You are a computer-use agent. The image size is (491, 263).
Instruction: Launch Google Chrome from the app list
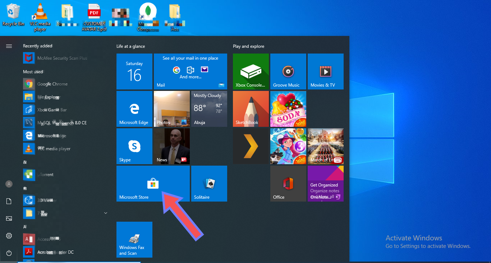click(x=66, y=84)
